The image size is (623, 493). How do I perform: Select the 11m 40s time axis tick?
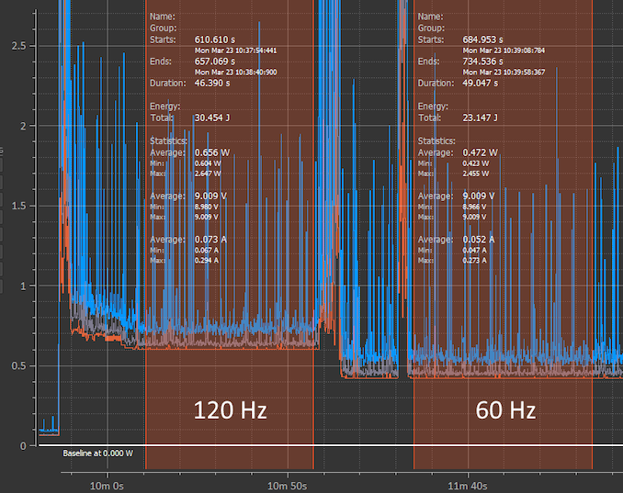470,483
